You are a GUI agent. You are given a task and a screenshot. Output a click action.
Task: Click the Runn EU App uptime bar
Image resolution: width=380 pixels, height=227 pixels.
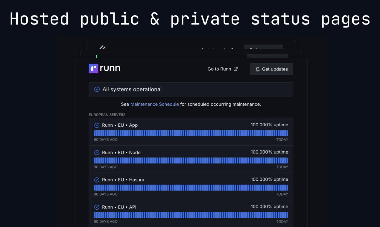[191, 133]
